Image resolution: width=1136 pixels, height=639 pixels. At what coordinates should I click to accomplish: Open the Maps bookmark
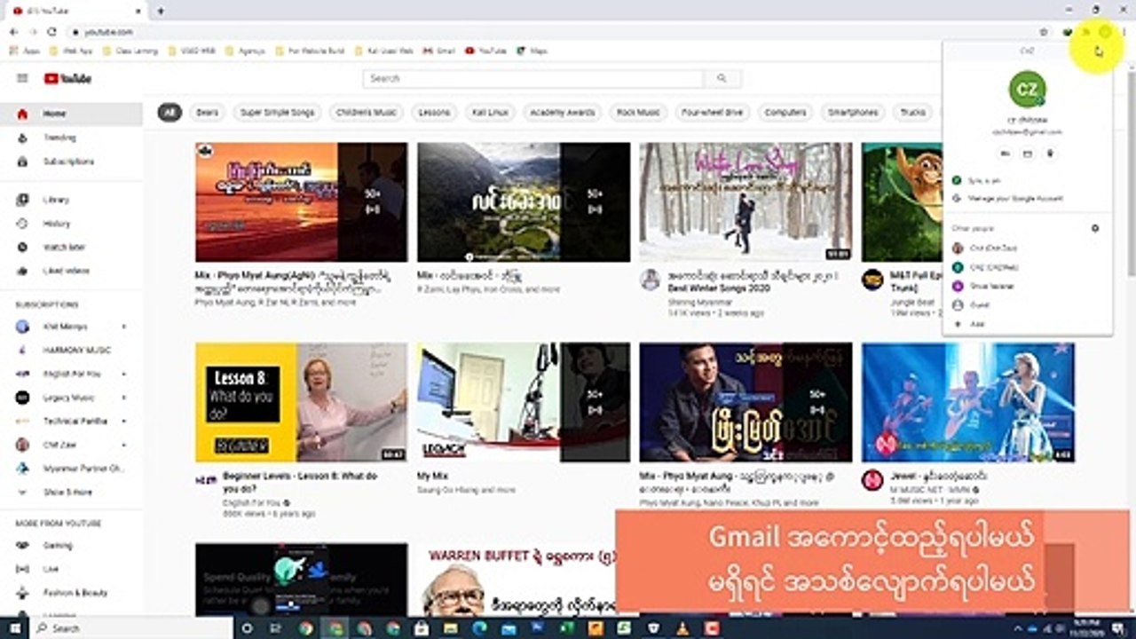pos(532,51)
